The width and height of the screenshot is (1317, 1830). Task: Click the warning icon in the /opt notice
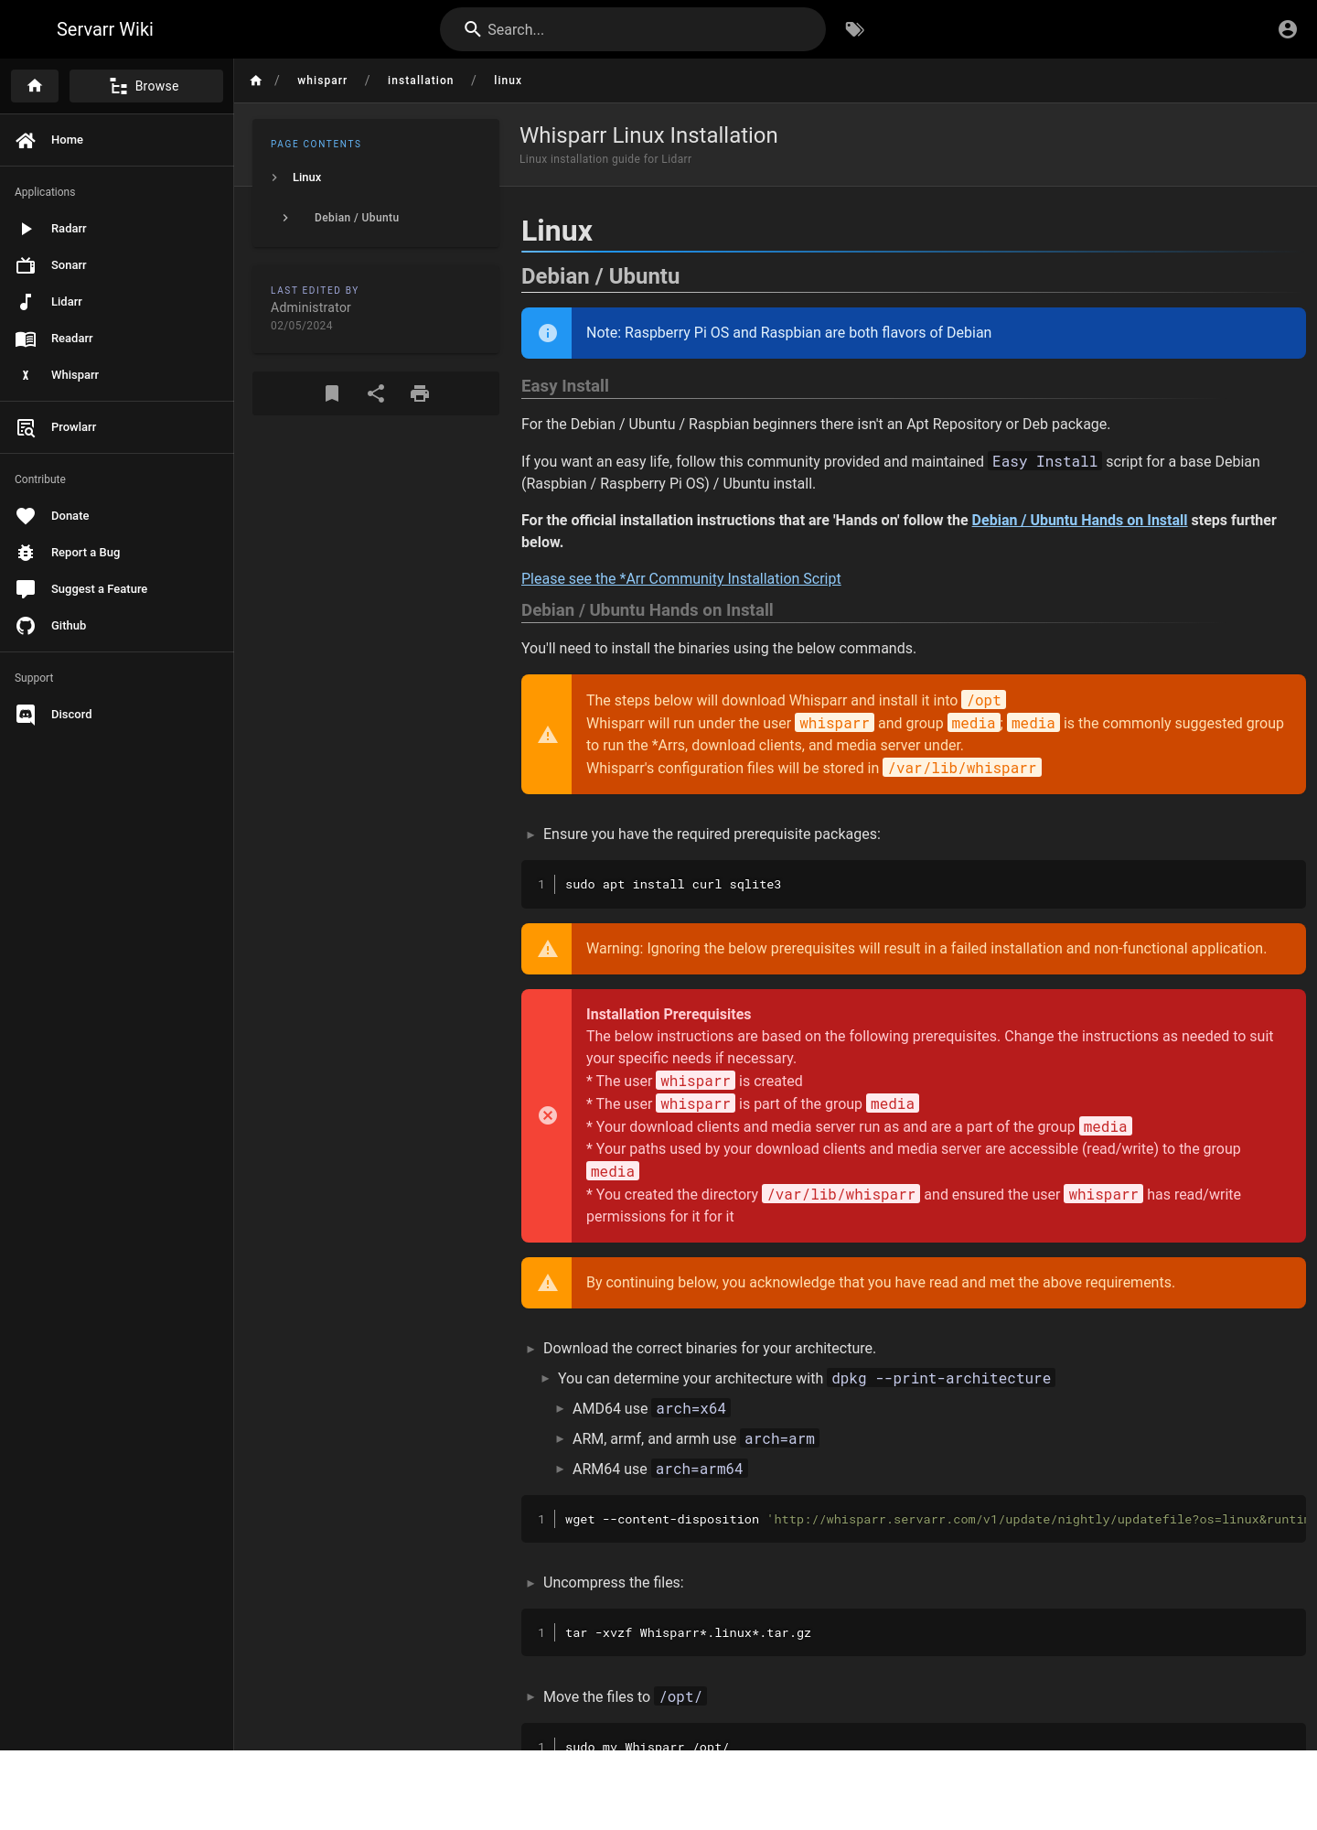[x=548, y=735]
